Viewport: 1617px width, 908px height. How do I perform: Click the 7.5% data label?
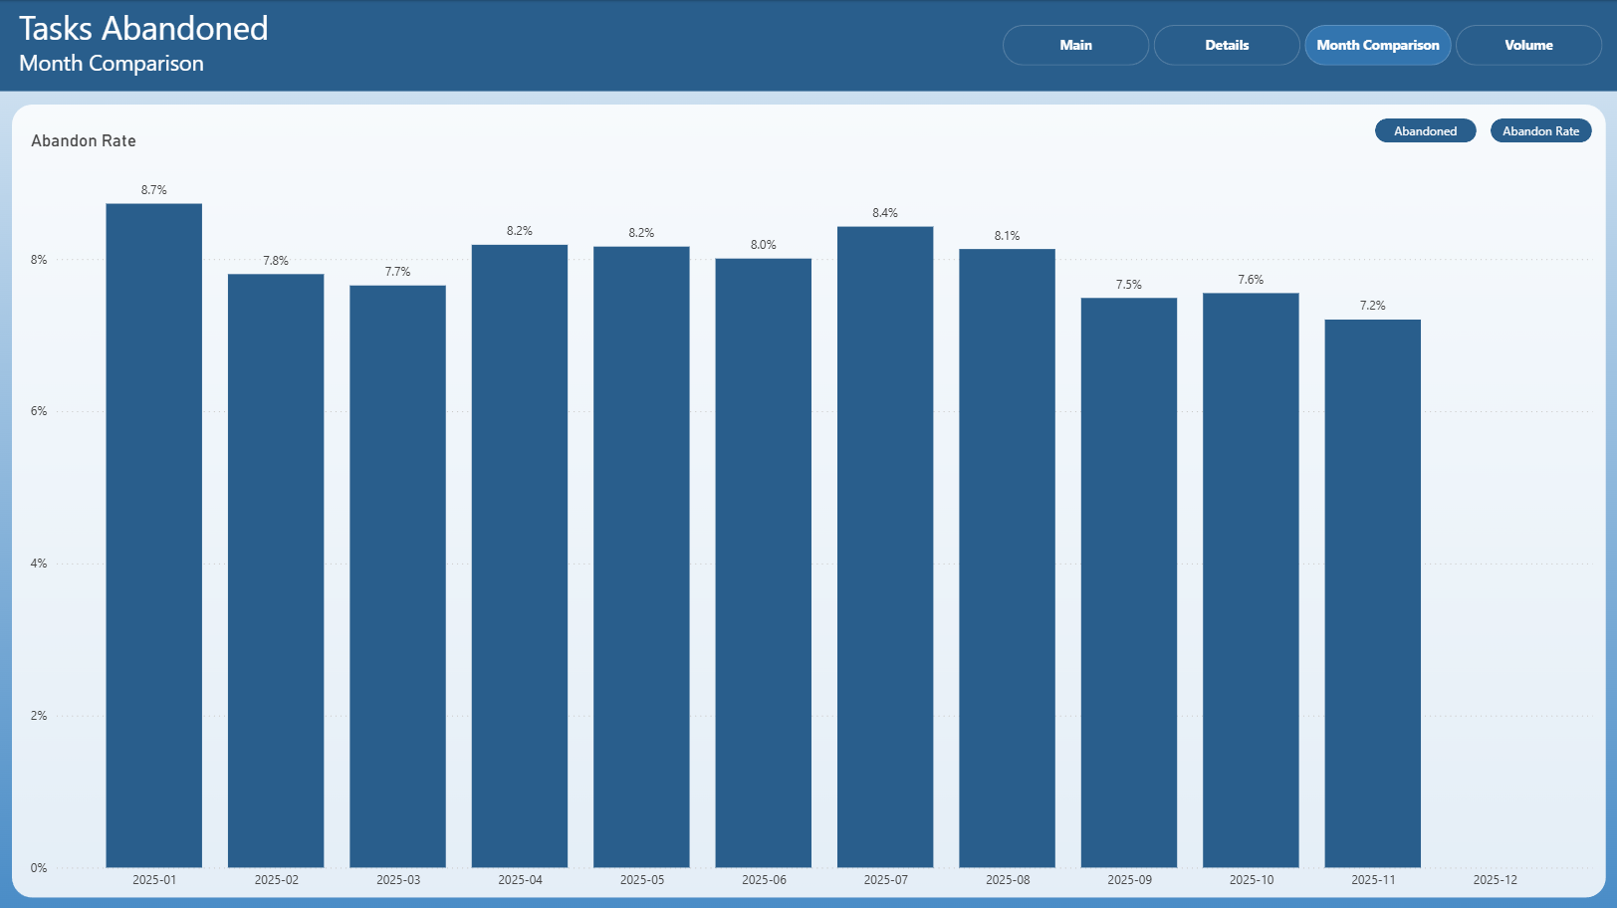1129,285
